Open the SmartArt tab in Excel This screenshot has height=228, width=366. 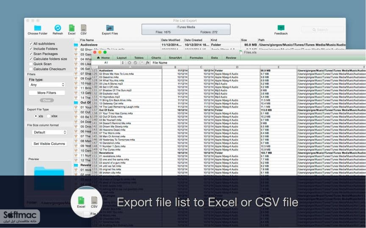click(175, 58)
